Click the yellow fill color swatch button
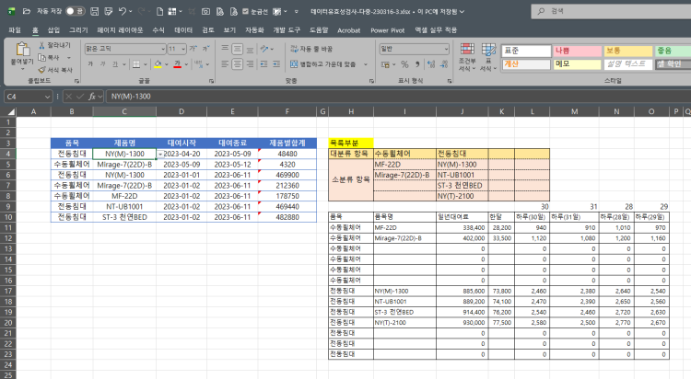The width and height of the screenshot is (691, 379). click(159, 65)
